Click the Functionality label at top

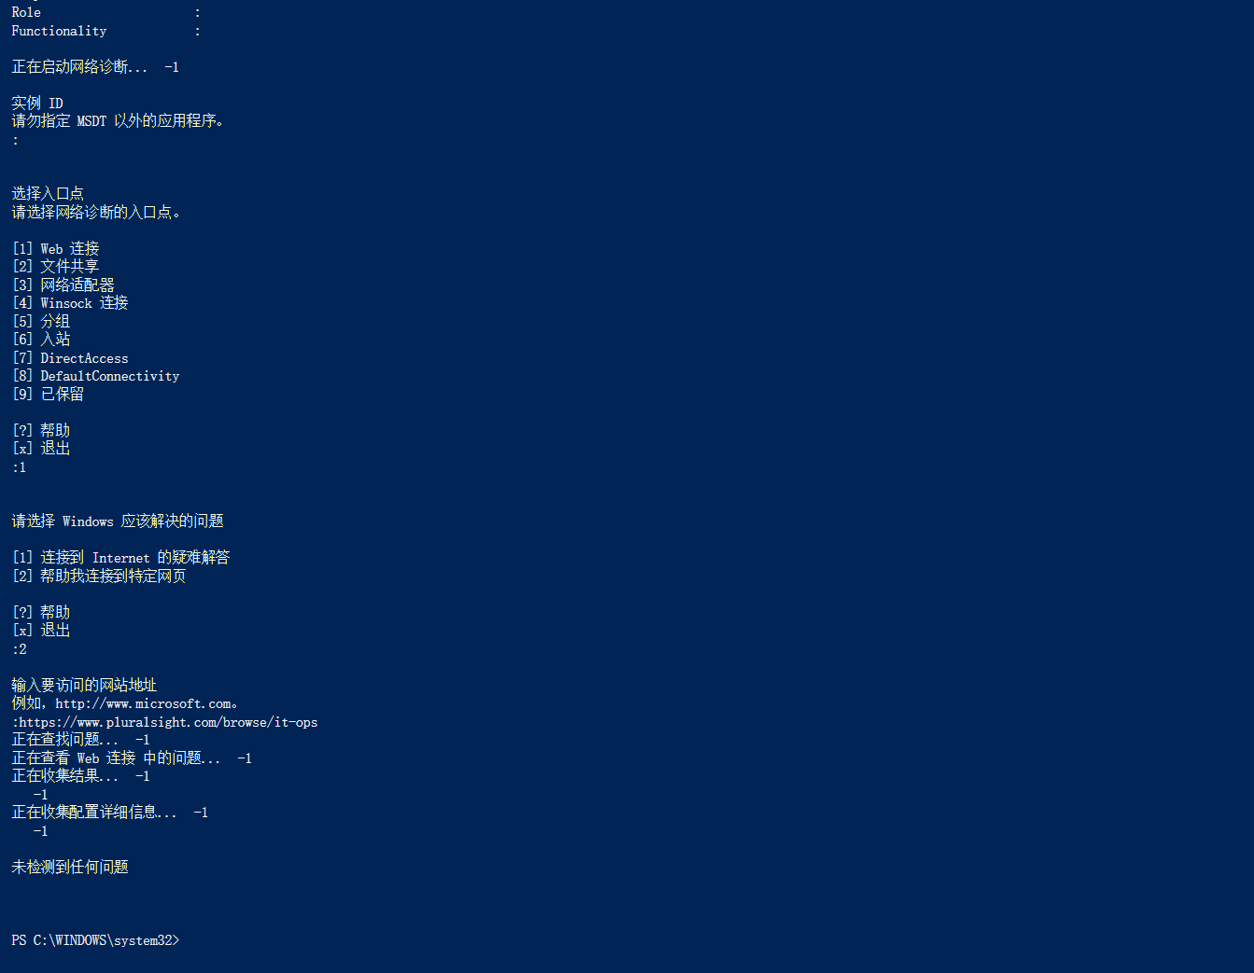[59, 31]
